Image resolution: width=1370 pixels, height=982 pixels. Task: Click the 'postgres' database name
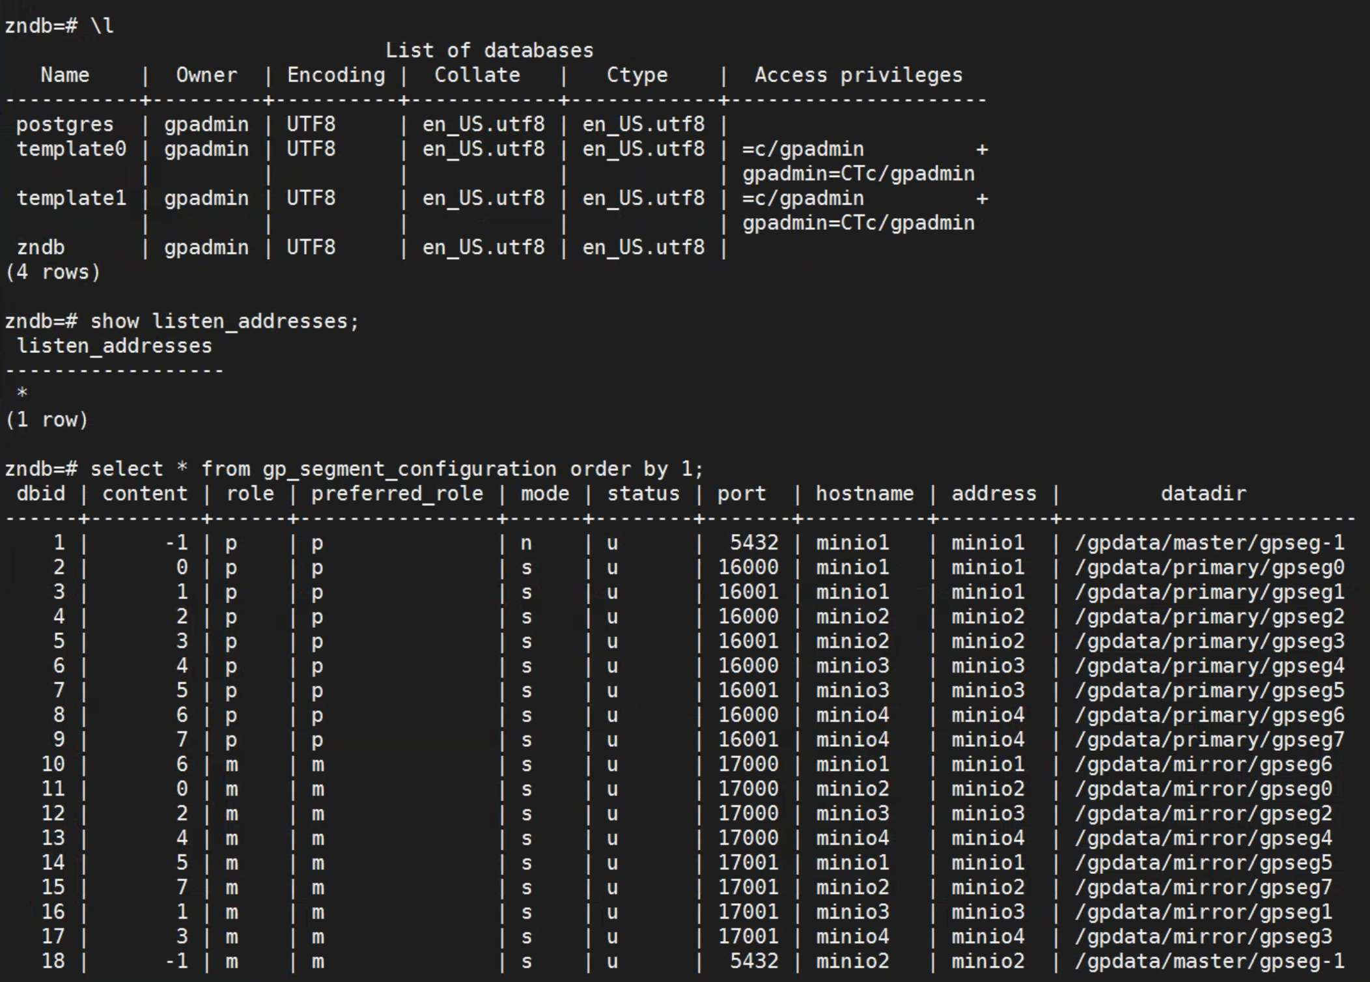point(64,124)
